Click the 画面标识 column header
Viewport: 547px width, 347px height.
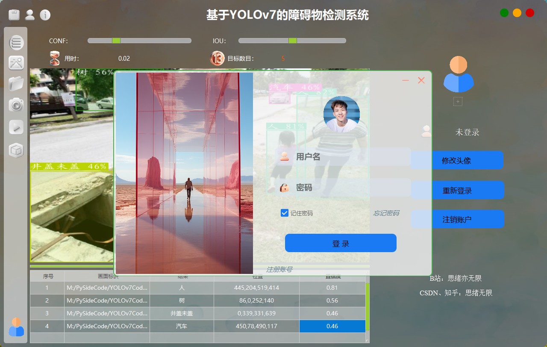[x=108, y=276]
